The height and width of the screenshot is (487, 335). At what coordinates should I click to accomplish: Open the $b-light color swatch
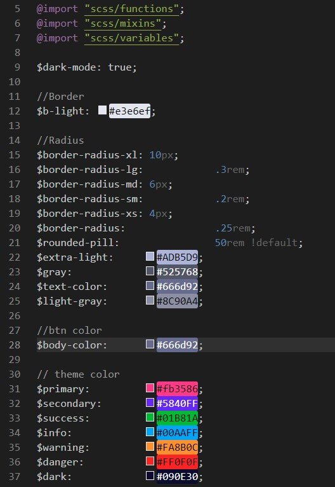[x=103, y=110]
